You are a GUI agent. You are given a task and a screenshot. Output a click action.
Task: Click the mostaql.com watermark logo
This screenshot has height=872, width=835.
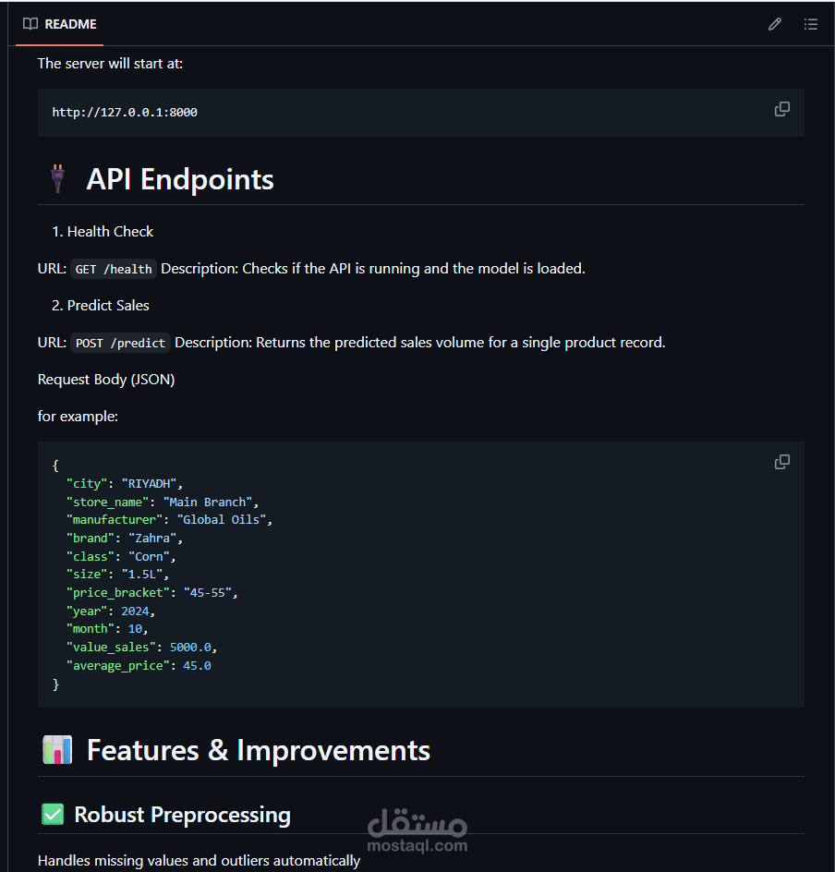click(x=417, y=831)
